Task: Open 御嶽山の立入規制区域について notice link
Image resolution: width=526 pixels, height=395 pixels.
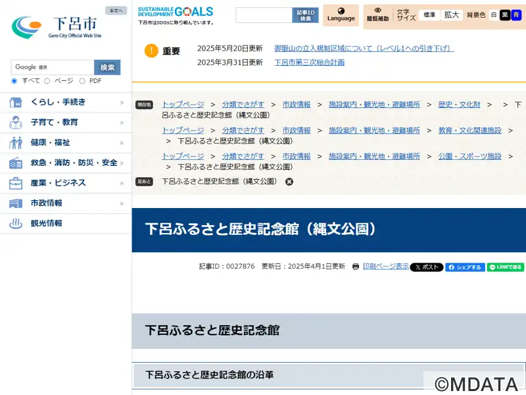Action: pos(364,48)
